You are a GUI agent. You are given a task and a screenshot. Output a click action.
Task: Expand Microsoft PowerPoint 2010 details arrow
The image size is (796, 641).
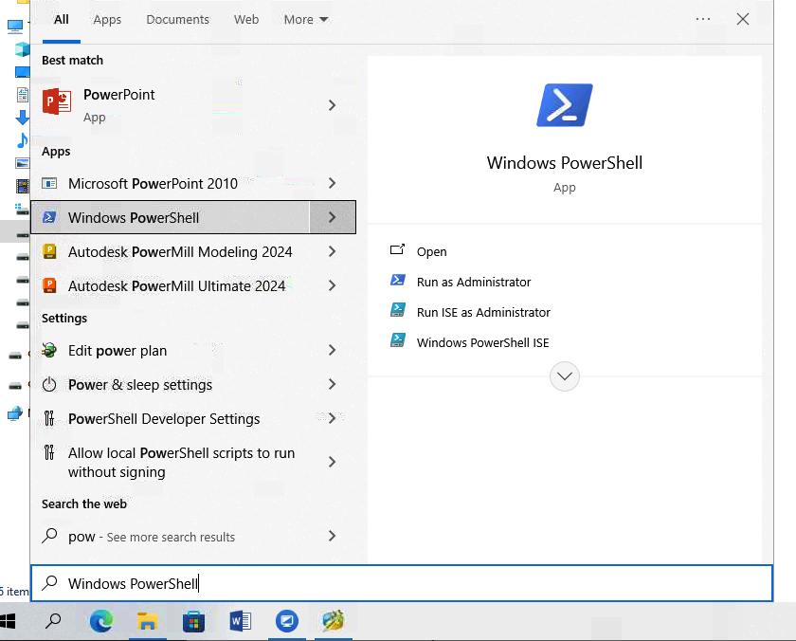[332, 183]
